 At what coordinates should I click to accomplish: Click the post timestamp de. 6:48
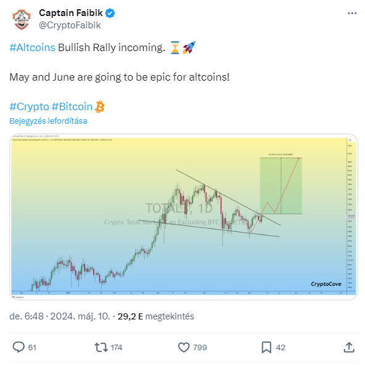point(27,316)
